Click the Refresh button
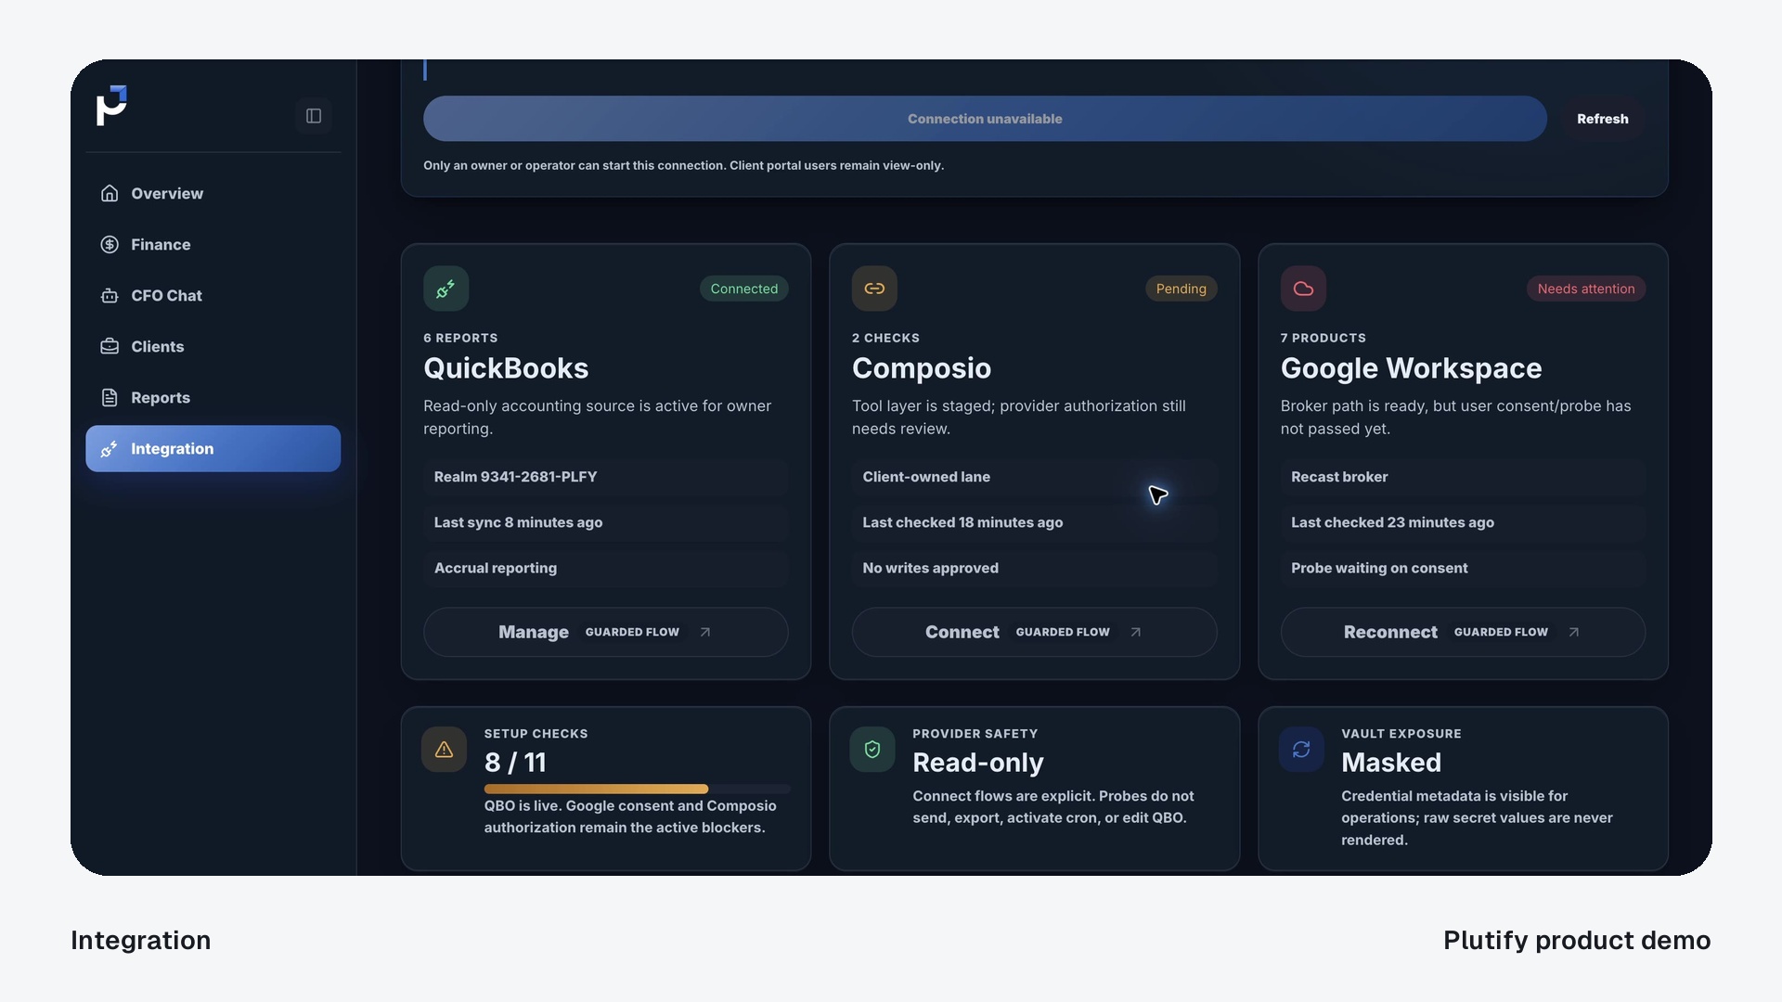 click(1602, 119)
